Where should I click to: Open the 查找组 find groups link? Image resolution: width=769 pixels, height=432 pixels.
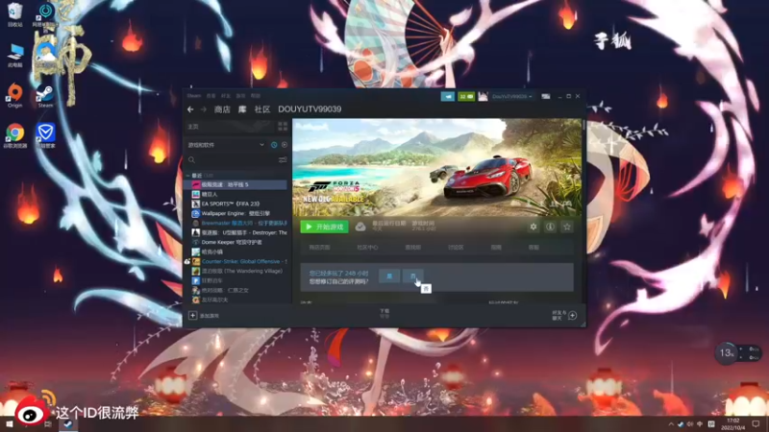coord(413,248)
